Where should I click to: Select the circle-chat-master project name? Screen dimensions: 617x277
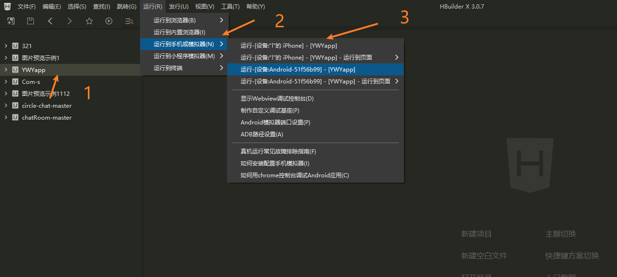(47, 105)
